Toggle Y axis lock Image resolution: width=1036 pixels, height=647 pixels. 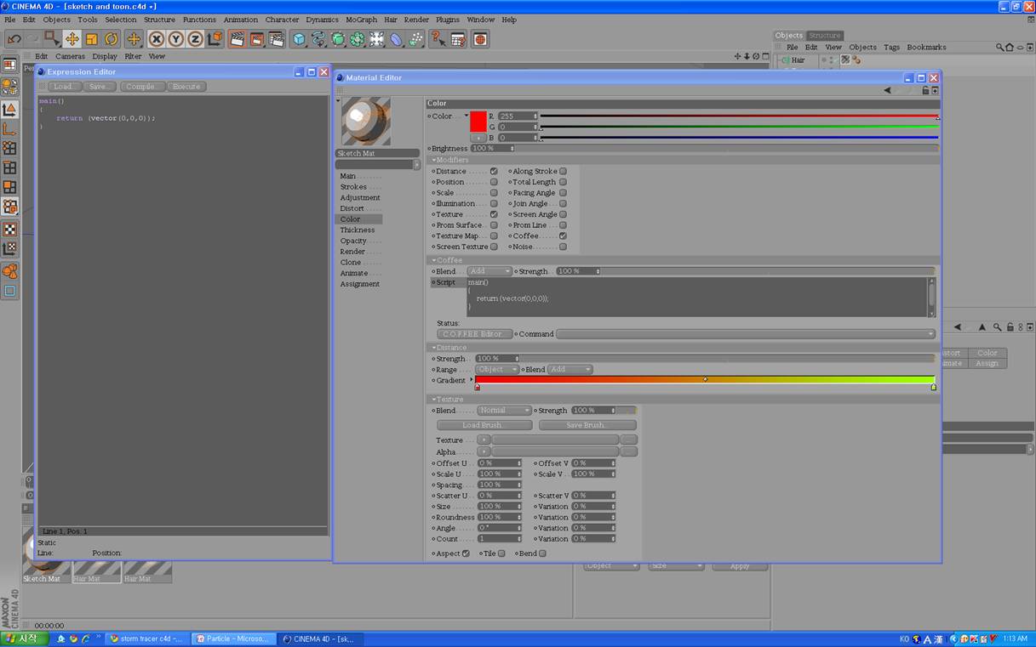(x=176, y=39)
